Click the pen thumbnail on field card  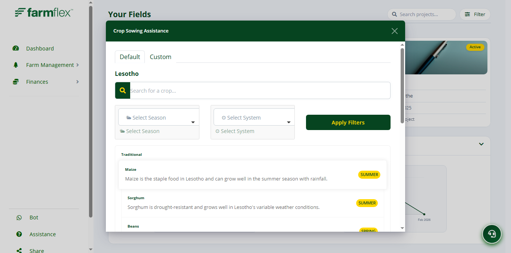click(x=446, y=58)
